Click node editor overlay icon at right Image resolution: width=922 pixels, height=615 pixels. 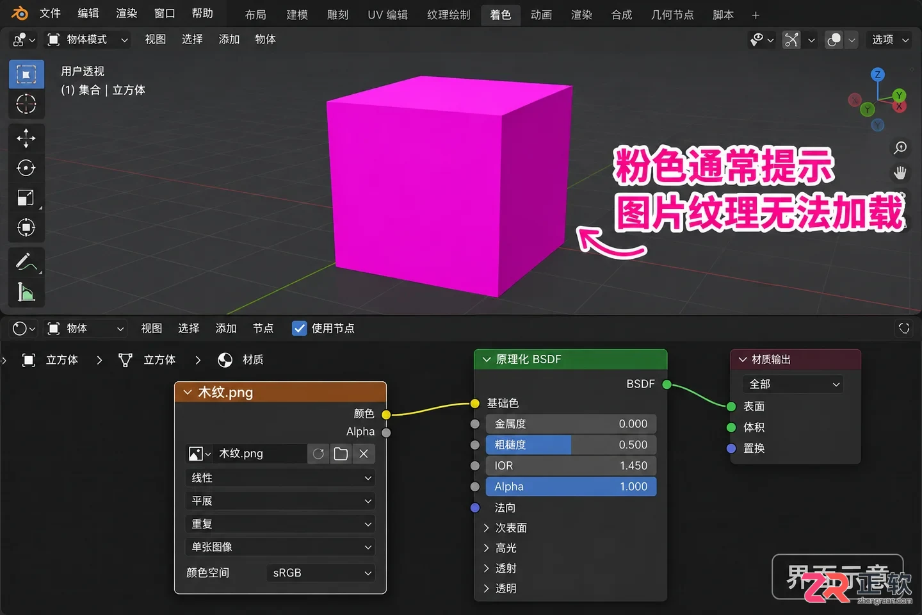904,328
